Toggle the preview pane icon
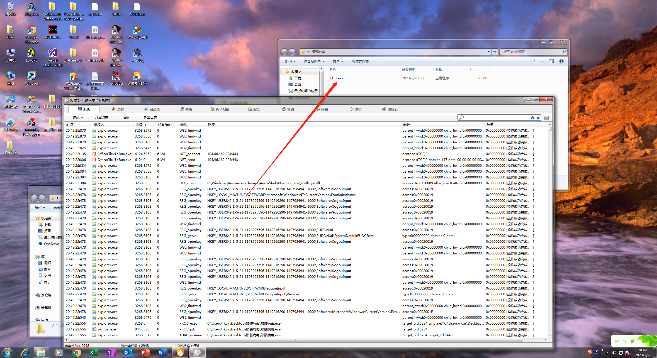Image resolution: width=657 pixels, height=358 pixels. tap(551, 61)
